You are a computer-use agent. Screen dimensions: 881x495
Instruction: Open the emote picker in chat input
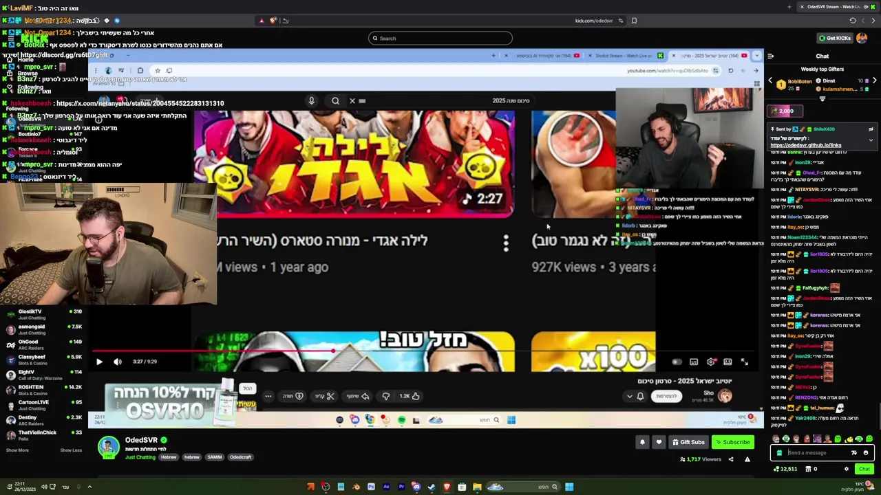[866, 453]
